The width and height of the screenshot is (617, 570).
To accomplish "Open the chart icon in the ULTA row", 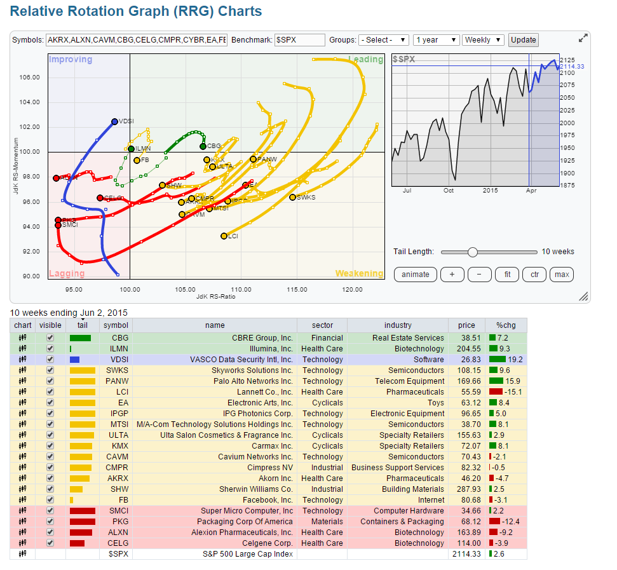I will tap(22, 435).
